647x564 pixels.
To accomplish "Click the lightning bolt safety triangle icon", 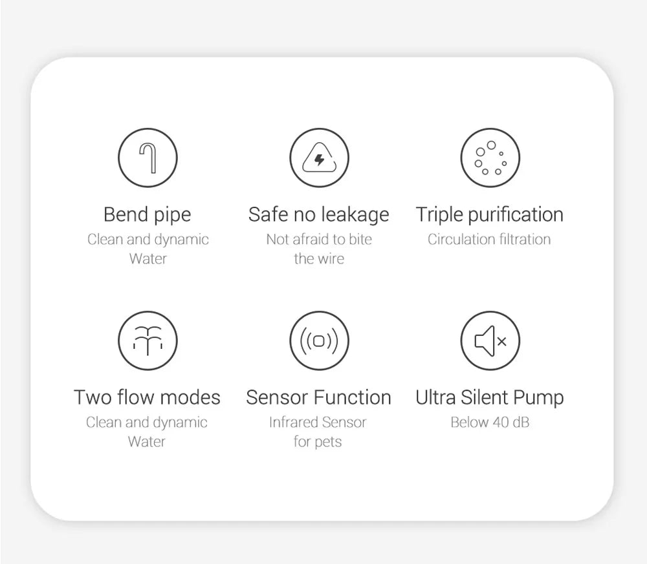I will point(319,158).
